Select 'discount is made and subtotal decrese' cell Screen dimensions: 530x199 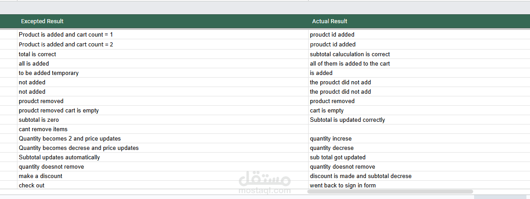360,176
